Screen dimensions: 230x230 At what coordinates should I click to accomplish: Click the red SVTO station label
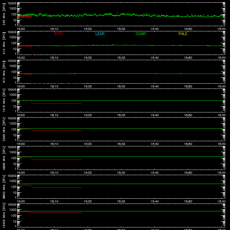pyautogui.click(x=58, y=34)
